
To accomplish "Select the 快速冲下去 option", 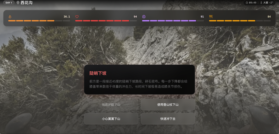I will pos(168,119).
